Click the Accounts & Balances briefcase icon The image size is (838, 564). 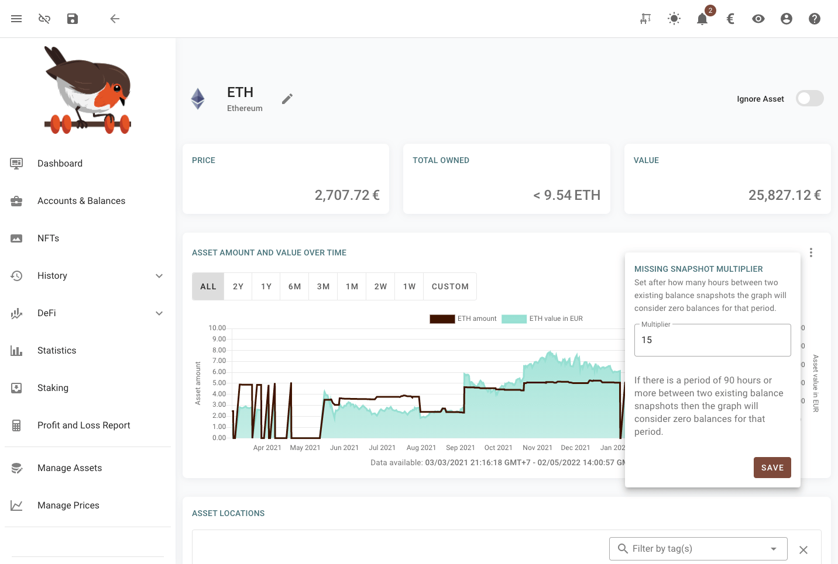click(16, 201)
